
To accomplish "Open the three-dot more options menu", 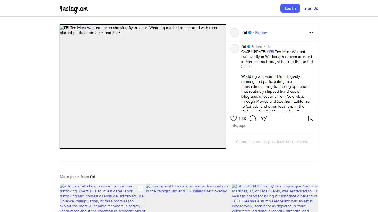I will point(311,33).
